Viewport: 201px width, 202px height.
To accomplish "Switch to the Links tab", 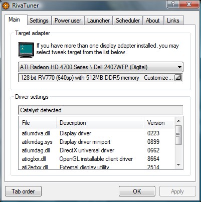I will 173,21.
